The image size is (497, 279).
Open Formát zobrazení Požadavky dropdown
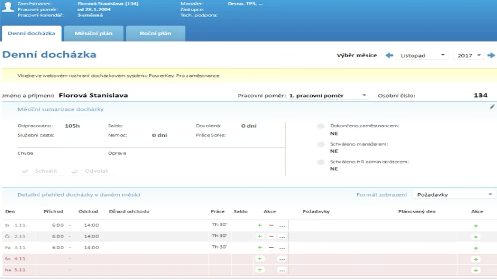click(x=454, y=194)
